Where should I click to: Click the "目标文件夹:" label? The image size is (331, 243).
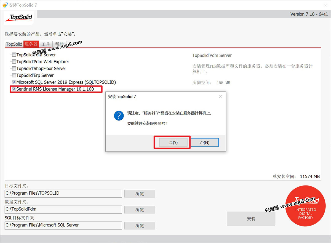17,186
